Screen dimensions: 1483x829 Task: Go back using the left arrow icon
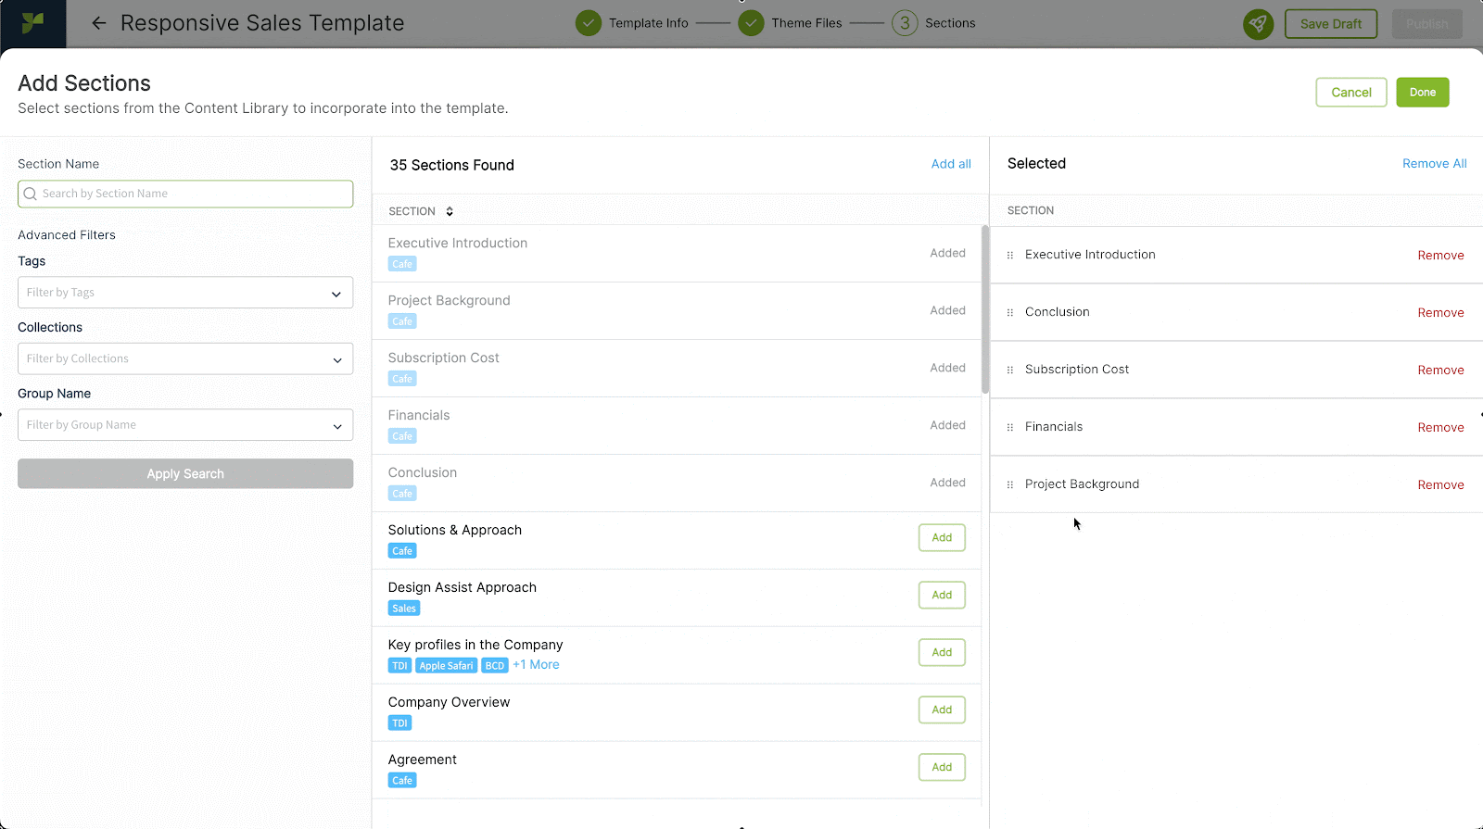pos(99,23)
